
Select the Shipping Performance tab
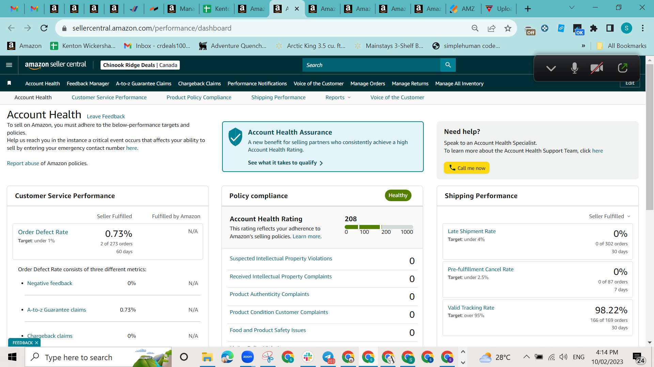click(278, 98)
